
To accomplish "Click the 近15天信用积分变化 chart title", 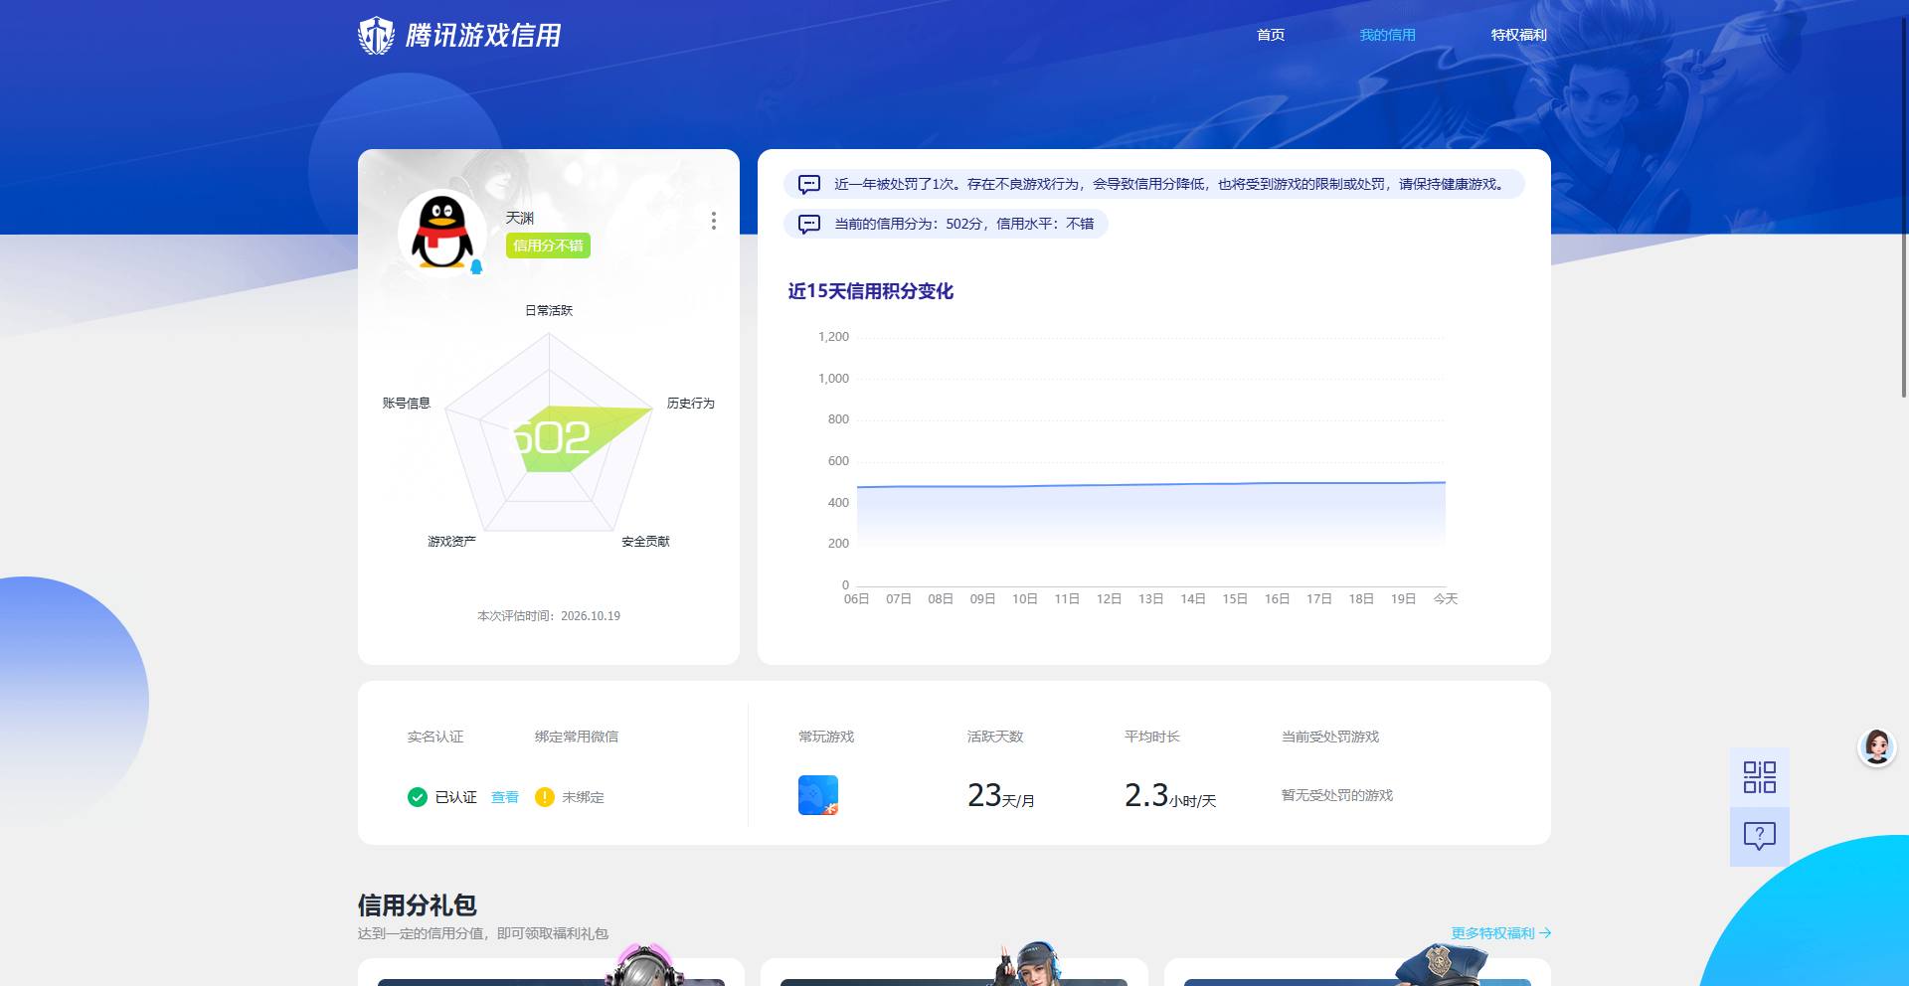I will (x=870, y=291).
